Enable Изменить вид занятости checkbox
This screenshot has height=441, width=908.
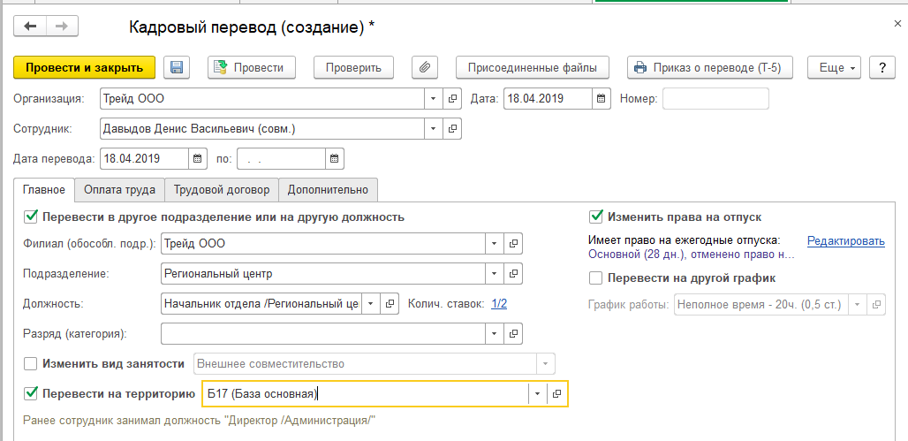coord(31,363)
